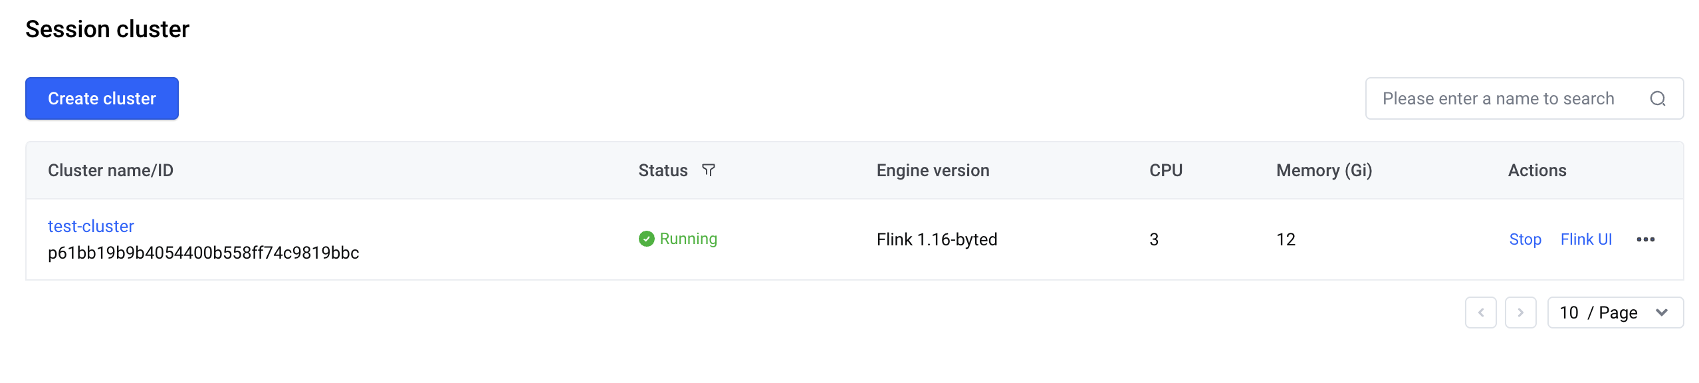
Task: Click the Engine version column header
Action: click(933, 170)
